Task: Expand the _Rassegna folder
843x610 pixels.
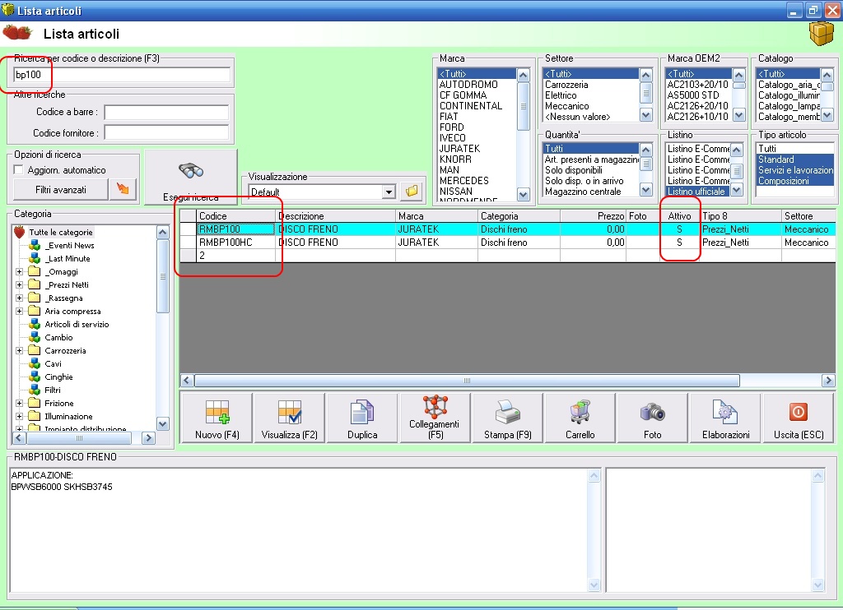Action: coord(20,298)
